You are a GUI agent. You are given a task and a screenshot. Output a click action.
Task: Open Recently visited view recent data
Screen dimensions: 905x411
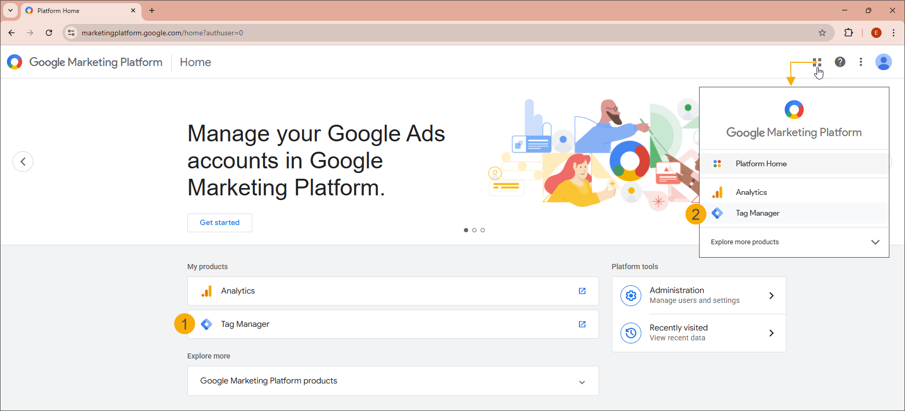699,333
